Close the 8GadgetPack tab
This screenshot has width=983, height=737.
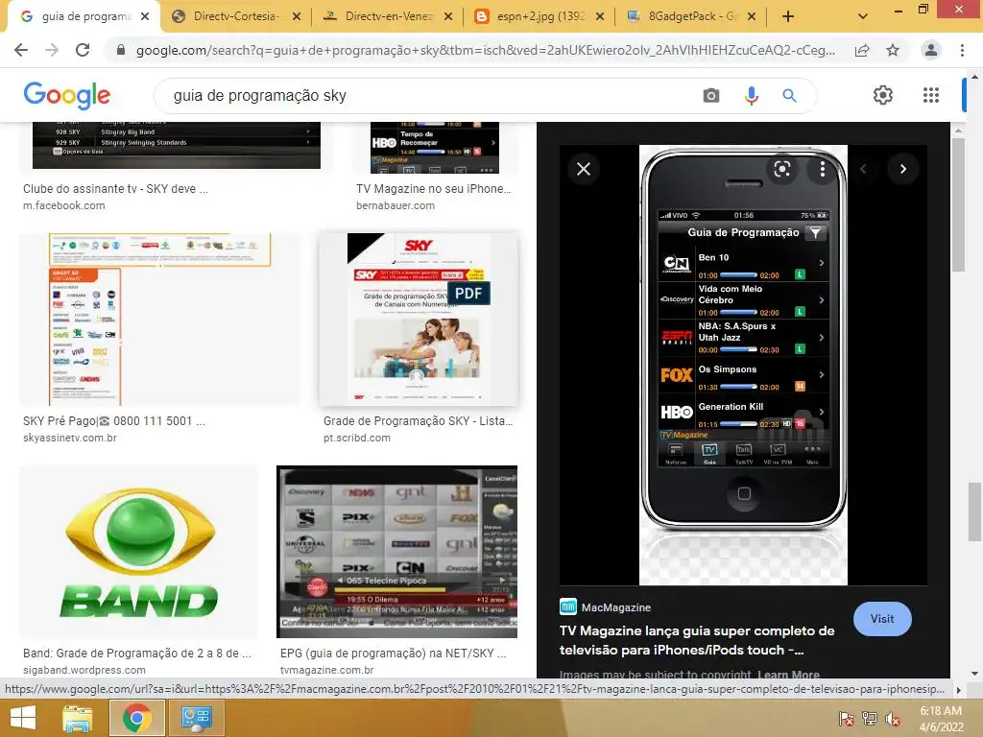pos(752,17)
